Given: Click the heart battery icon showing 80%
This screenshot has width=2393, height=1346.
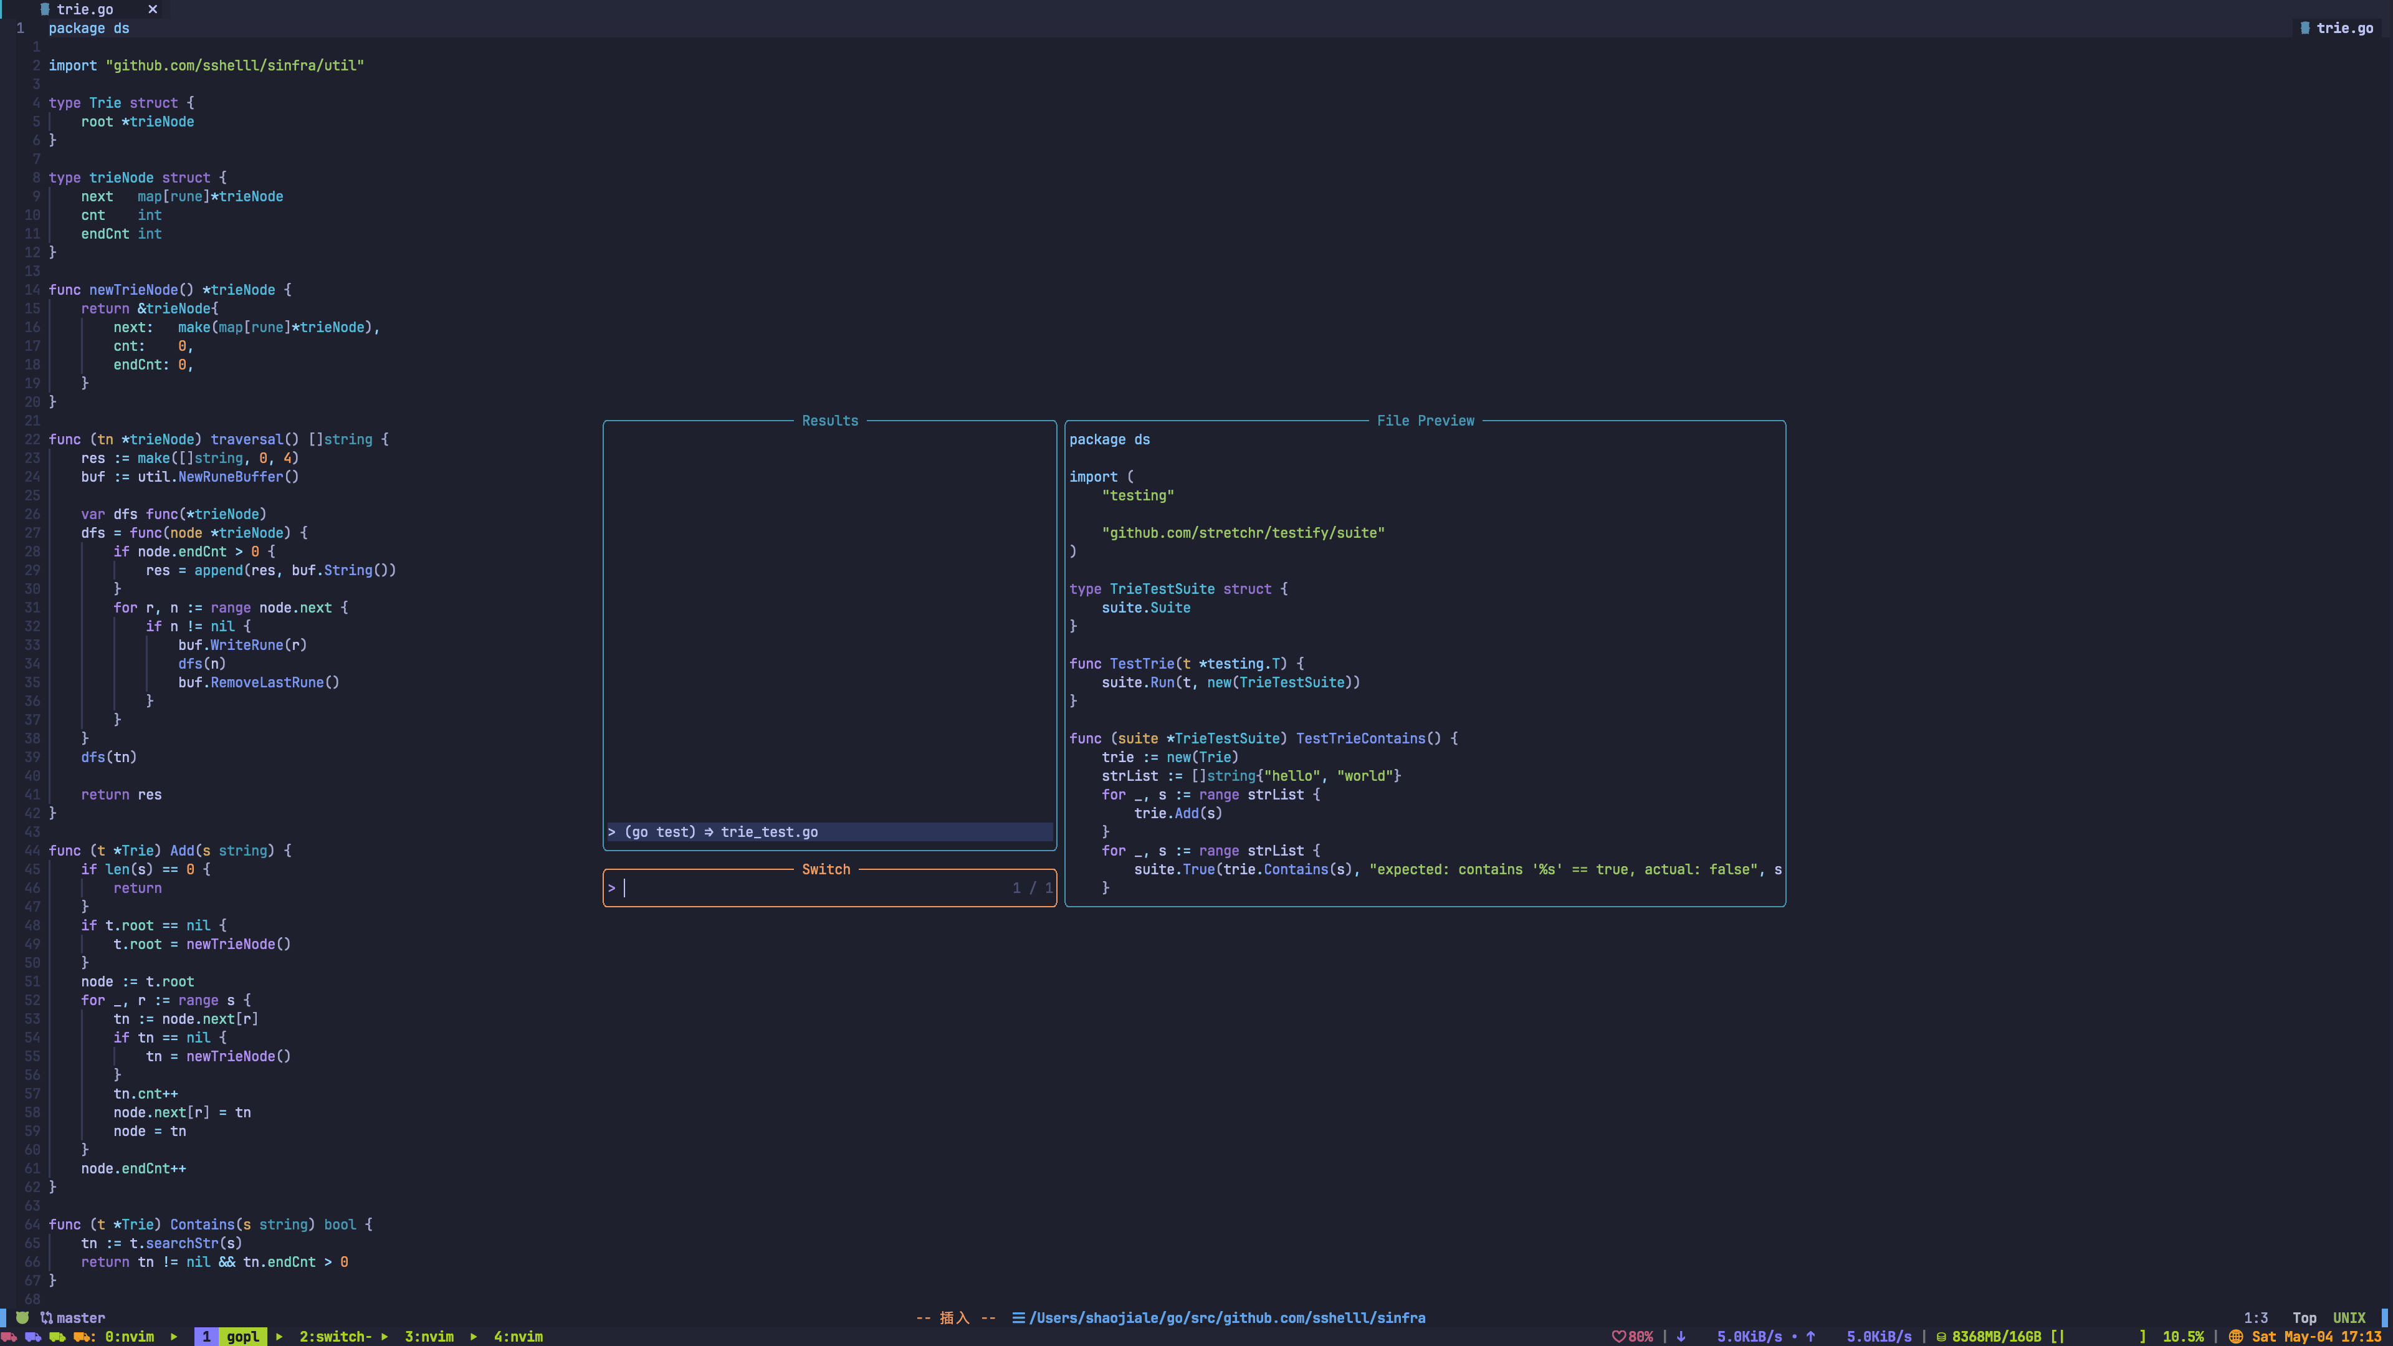Looking at the screenshot, I should [1618, 1337].
